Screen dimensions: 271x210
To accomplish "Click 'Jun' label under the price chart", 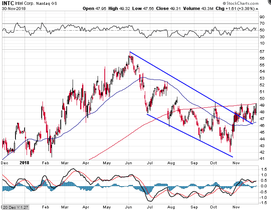I will 129,163.
